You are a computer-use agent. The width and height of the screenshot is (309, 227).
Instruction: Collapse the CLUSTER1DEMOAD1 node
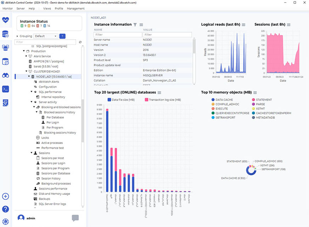pos(27,71)
